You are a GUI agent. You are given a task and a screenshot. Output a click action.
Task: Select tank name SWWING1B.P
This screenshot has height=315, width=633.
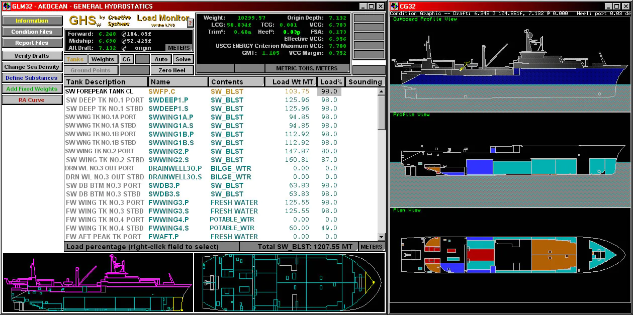tap(170, 134)
